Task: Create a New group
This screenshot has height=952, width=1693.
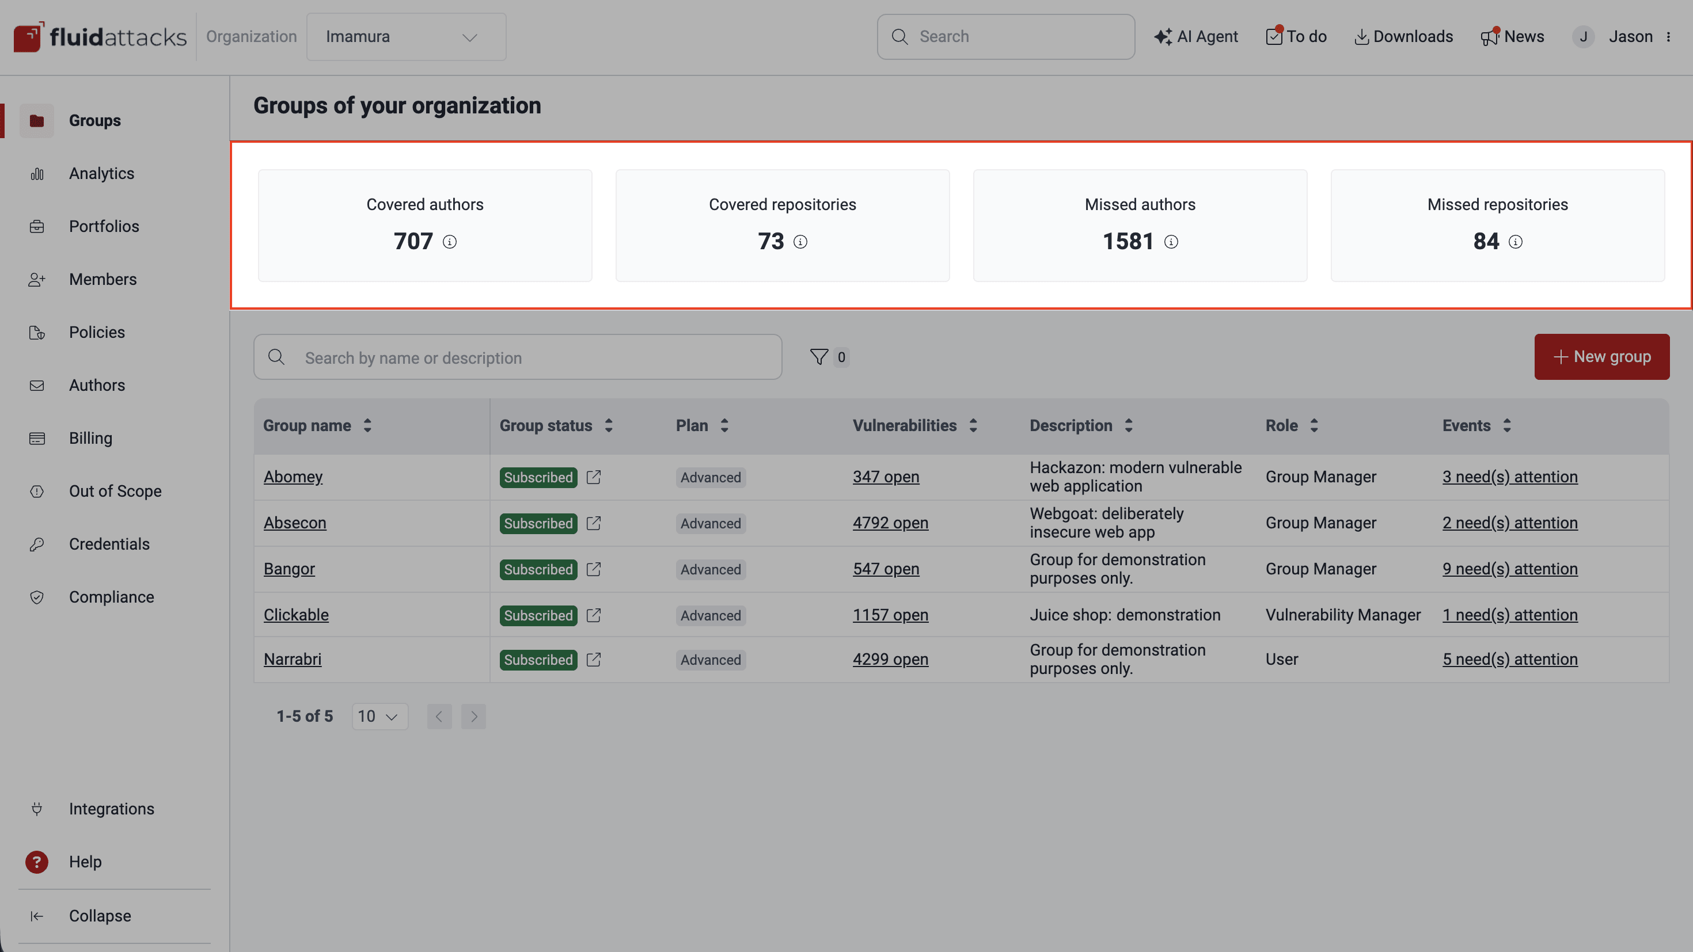Action: coord(1601,357)
